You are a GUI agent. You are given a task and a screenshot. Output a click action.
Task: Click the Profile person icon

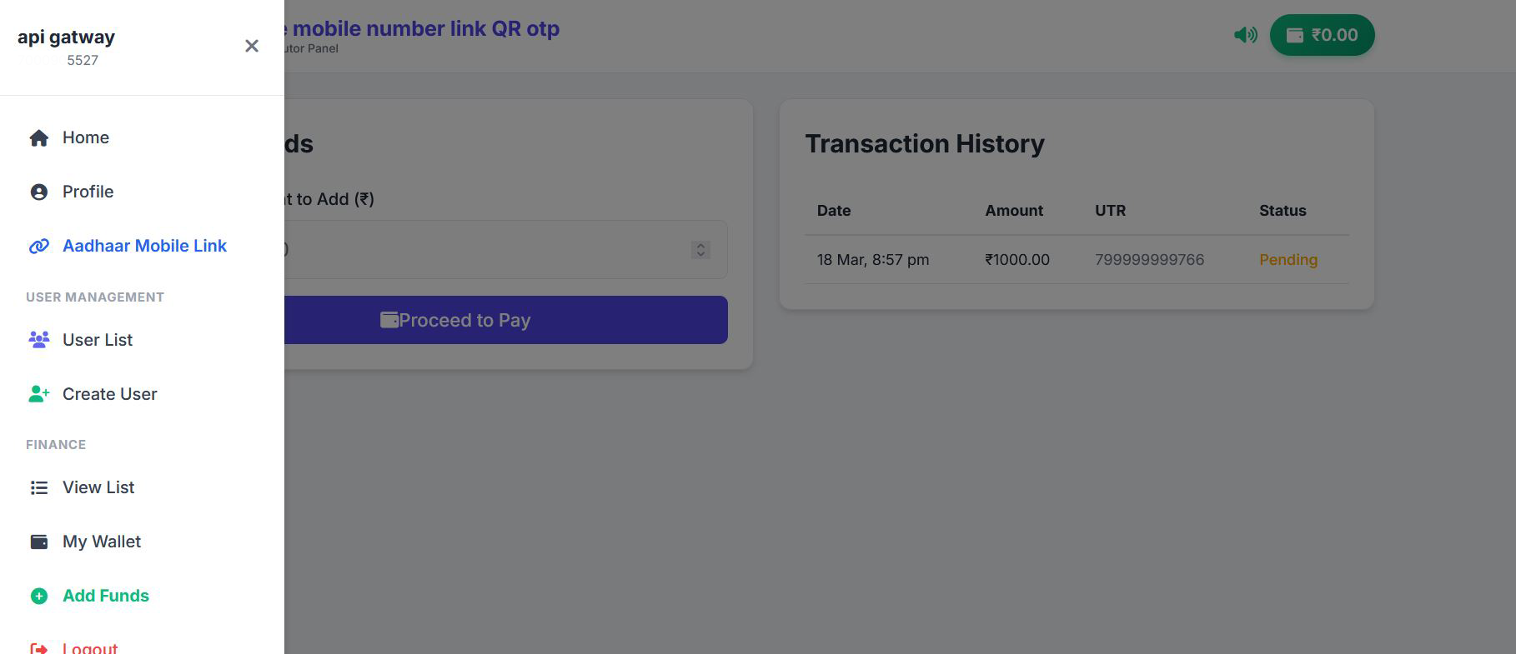(39, 192)
